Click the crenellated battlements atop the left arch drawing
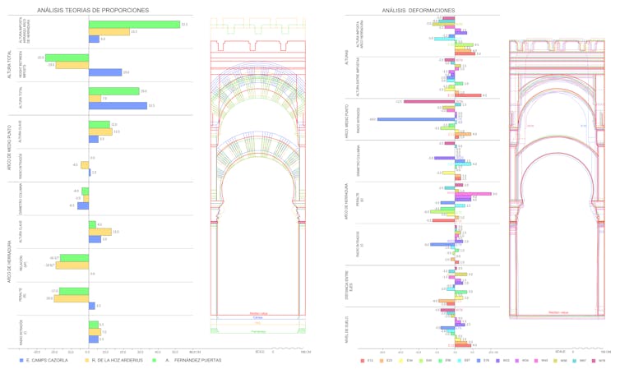The image size is (620, 369). pyautogui.click(x=258, y=26)
